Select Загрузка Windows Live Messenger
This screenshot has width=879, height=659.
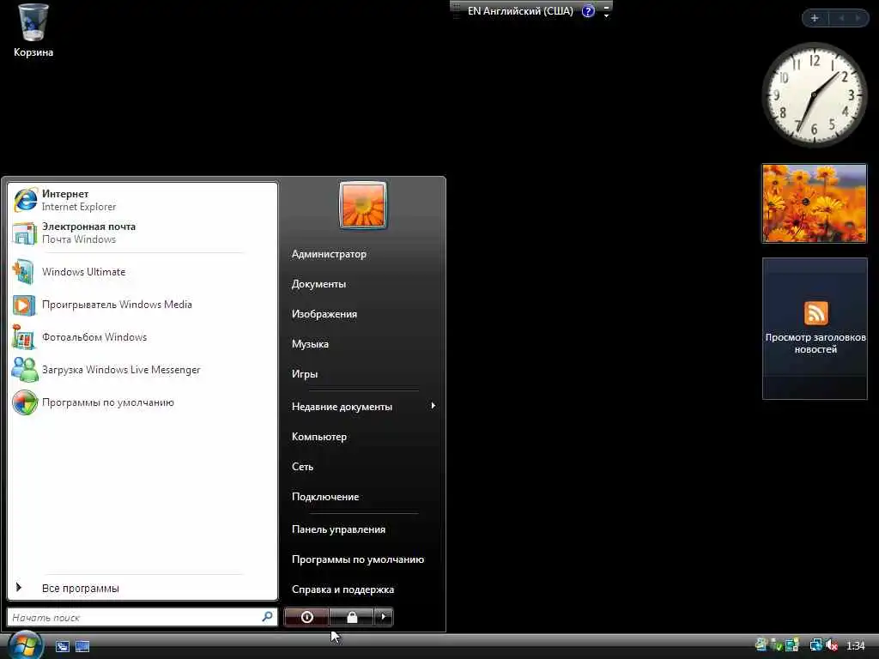(x=143, y=370)
